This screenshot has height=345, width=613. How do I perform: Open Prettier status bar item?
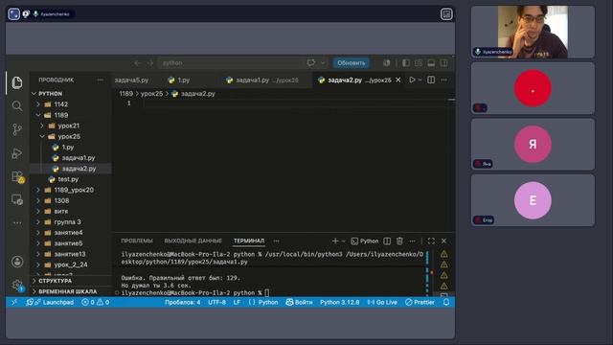point(420,303)
